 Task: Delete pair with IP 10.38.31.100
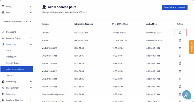180,86
